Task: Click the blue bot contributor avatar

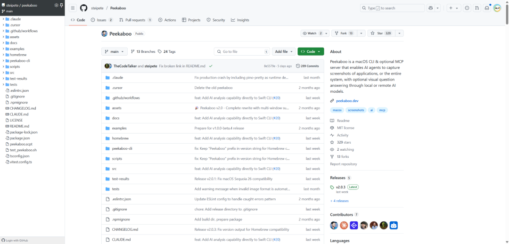Action: [394, 225]
